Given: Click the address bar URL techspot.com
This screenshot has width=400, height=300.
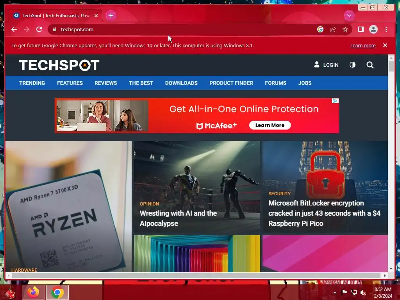Looking at the screenshot, I should pyautogui.click(x=77, y=30).
